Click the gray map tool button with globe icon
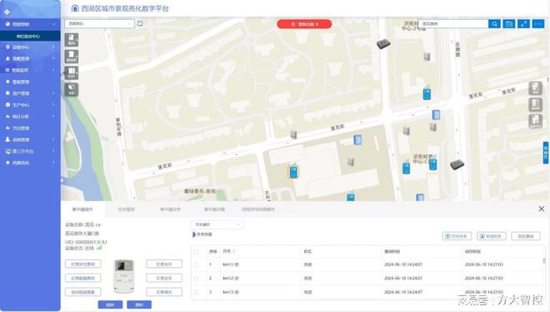This screenshot has height=312, width=550. (71, 89)
